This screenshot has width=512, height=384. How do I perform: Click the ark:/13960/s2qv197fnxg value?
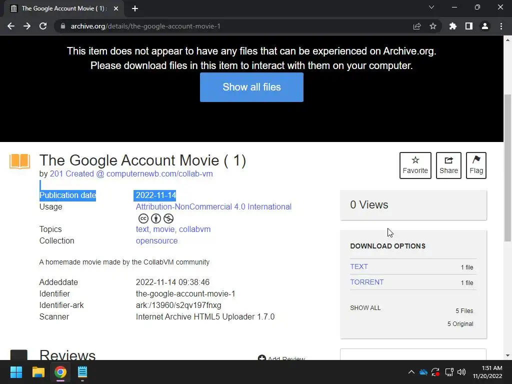pos(178,305)
